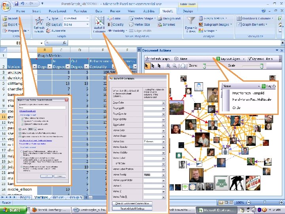Click the Las Vegas sign vertex thumbnail
Screen dimensions: 285x214
point(253,183)
